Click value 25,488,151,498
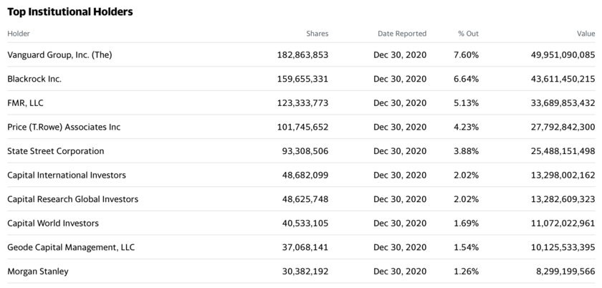Viewport: 602px width, 288px height. click(563, 151)
